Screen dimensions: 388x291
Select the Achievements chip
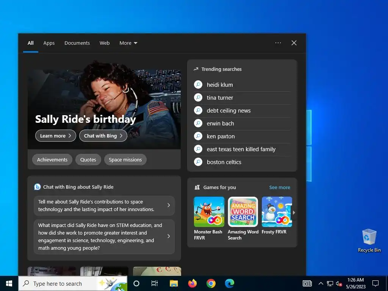52,160
